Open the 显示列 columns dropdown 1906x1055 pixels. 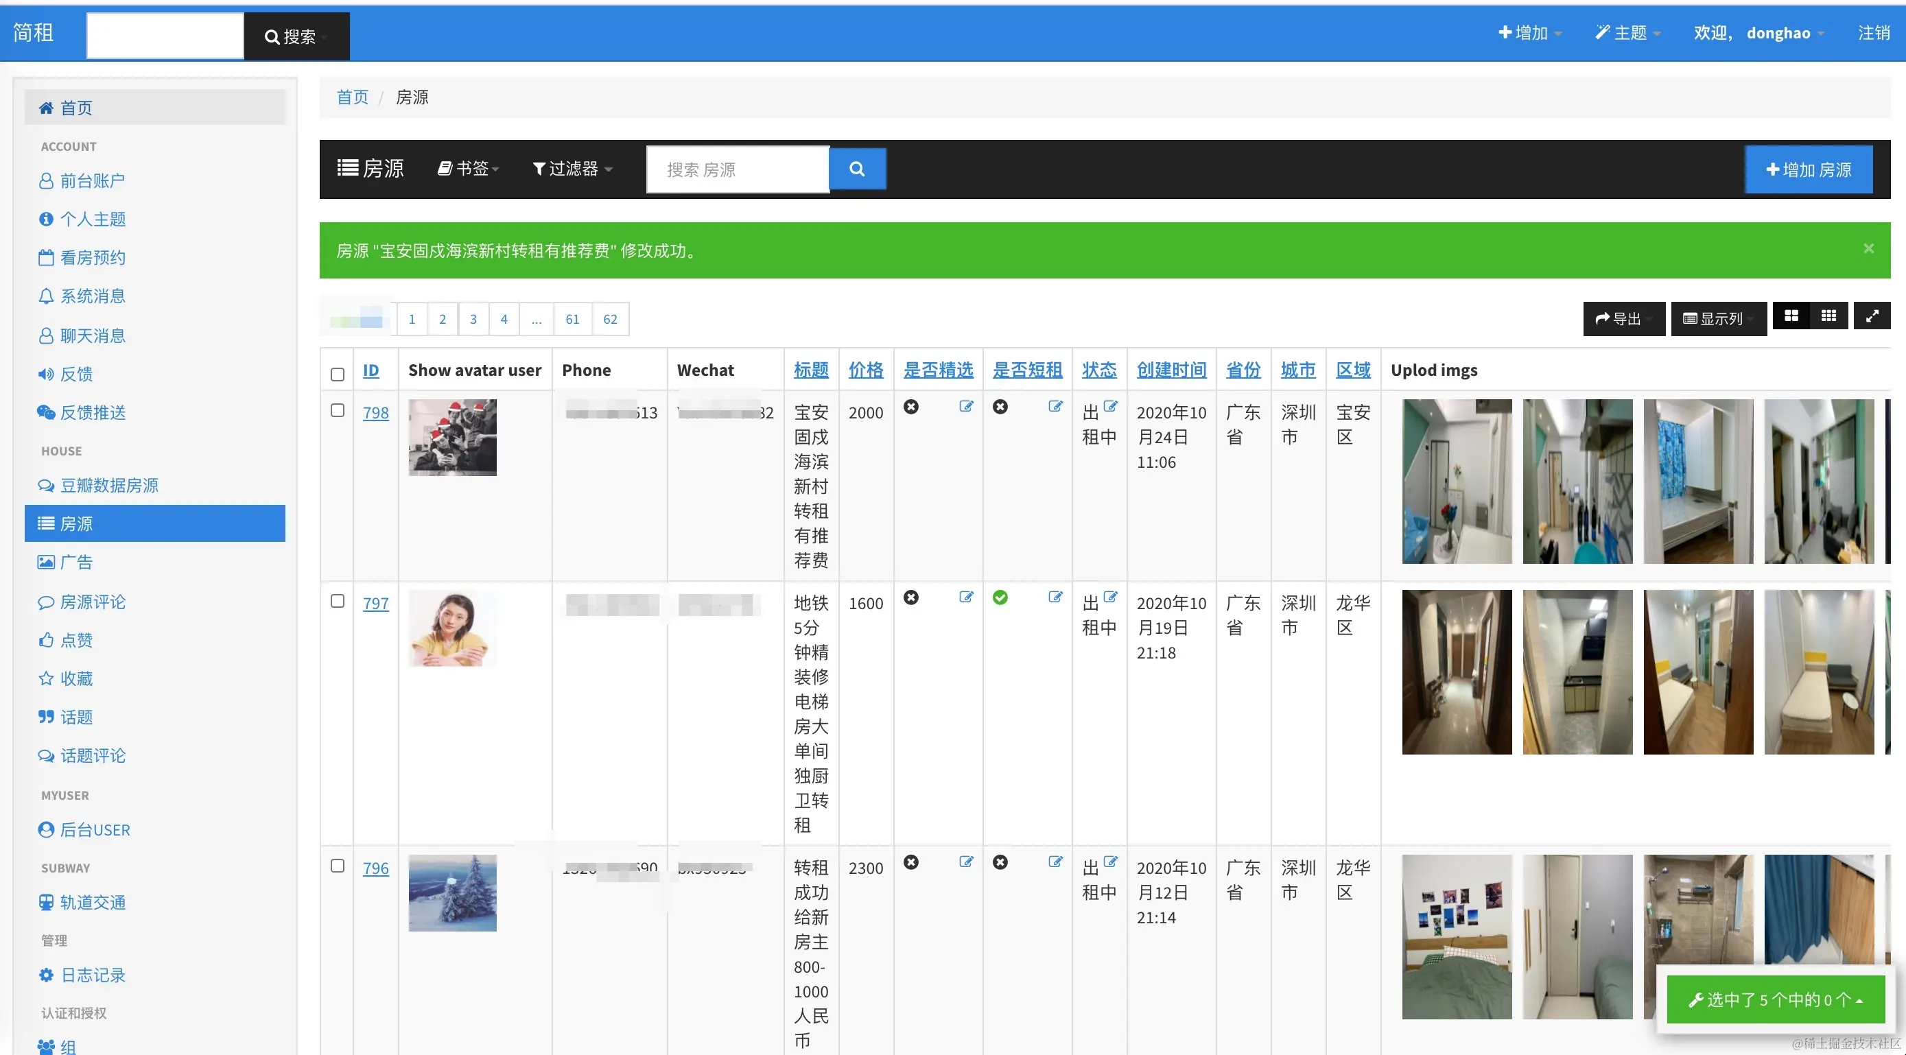click(x=1718, y=319)
